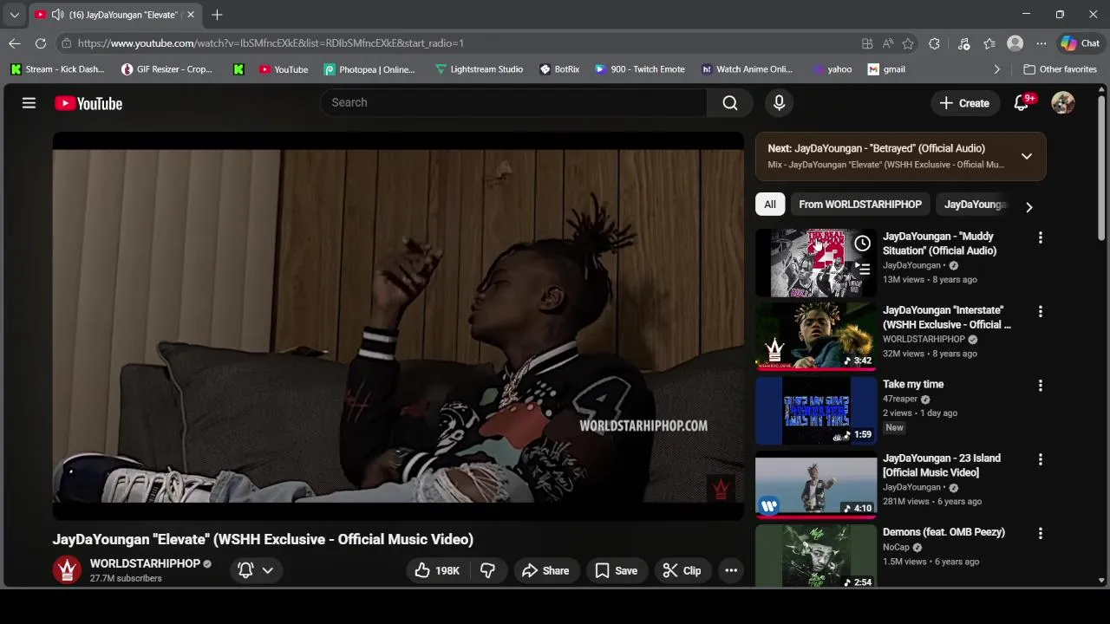
Task: Click the Share button
Action: (545, 570)
